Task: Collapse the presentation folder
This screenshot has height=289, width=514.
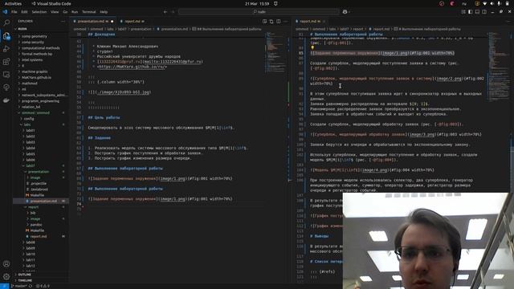Action: (x=39, y=172)
